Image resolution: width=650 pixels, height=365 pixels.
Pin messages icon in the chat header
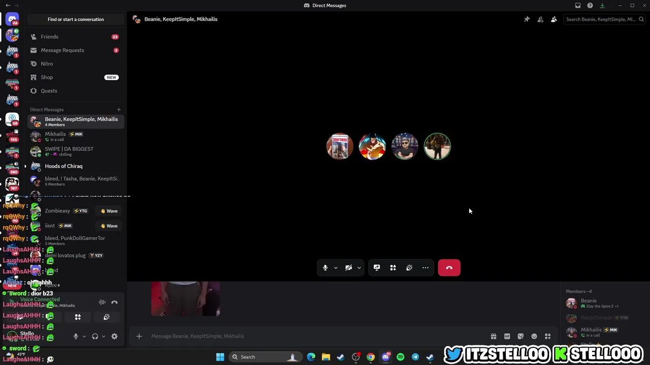pyautogui.click(x=527, y=19)
